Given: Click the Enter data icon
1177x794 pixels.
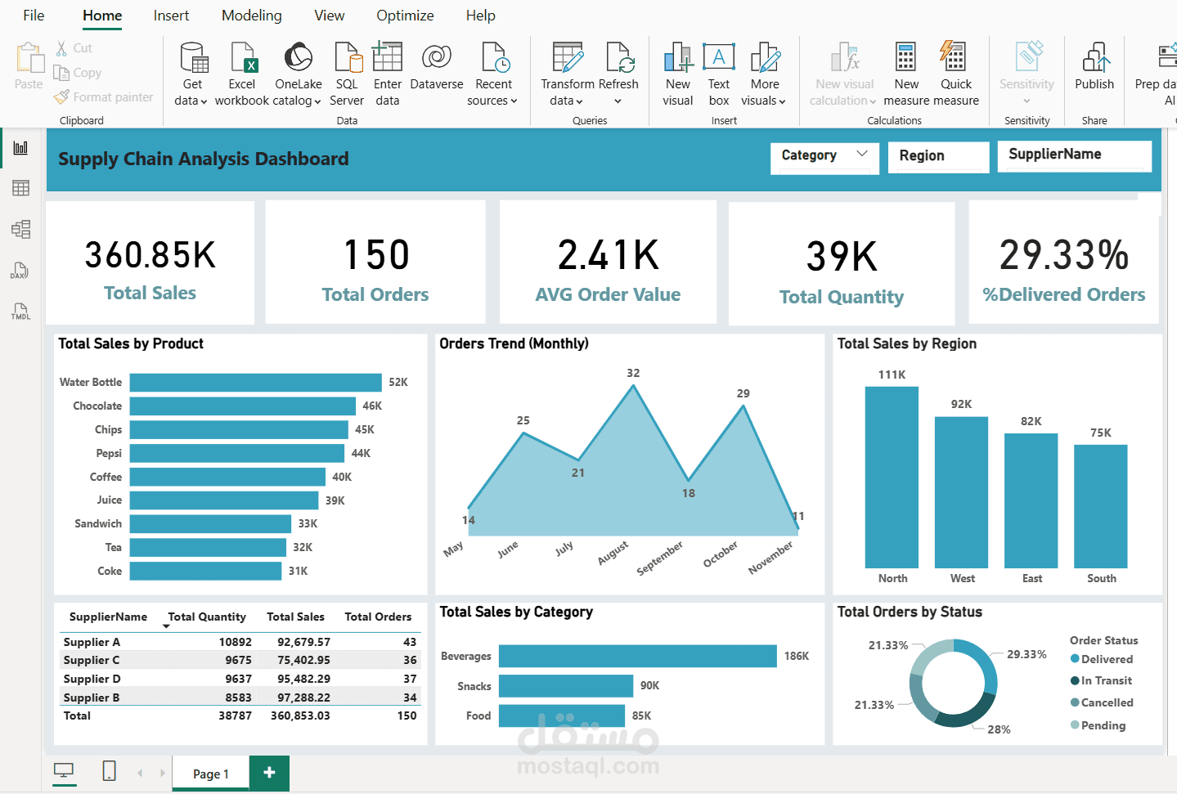Looking at the screenshot, I should pos(387,57).
